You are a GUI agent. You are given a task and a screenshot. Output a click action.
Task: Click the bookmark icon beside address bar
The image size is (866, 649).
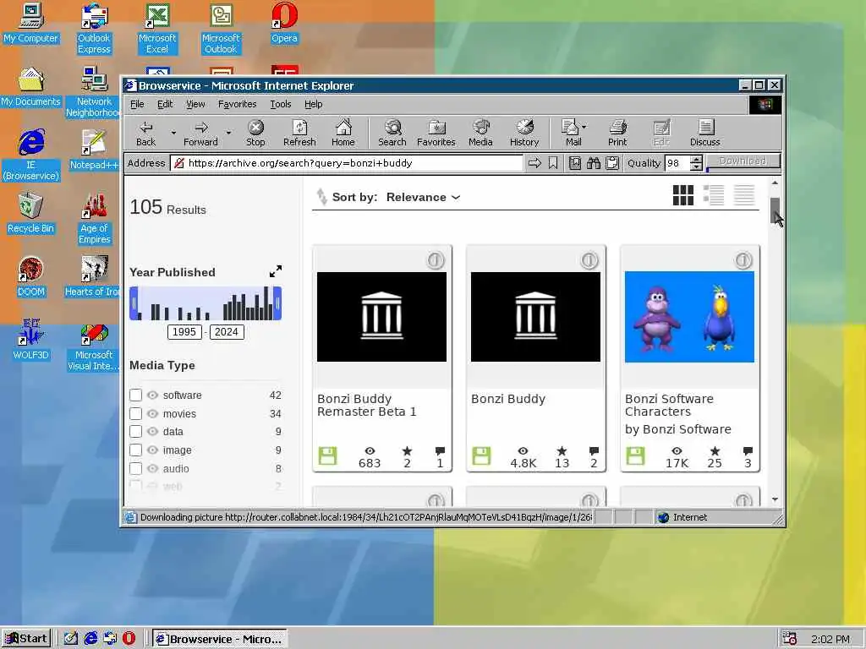pyautogui.click(x=553, y=163)
